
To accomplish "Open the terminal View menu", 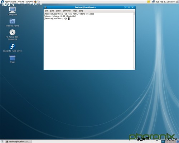I will 58,11.
